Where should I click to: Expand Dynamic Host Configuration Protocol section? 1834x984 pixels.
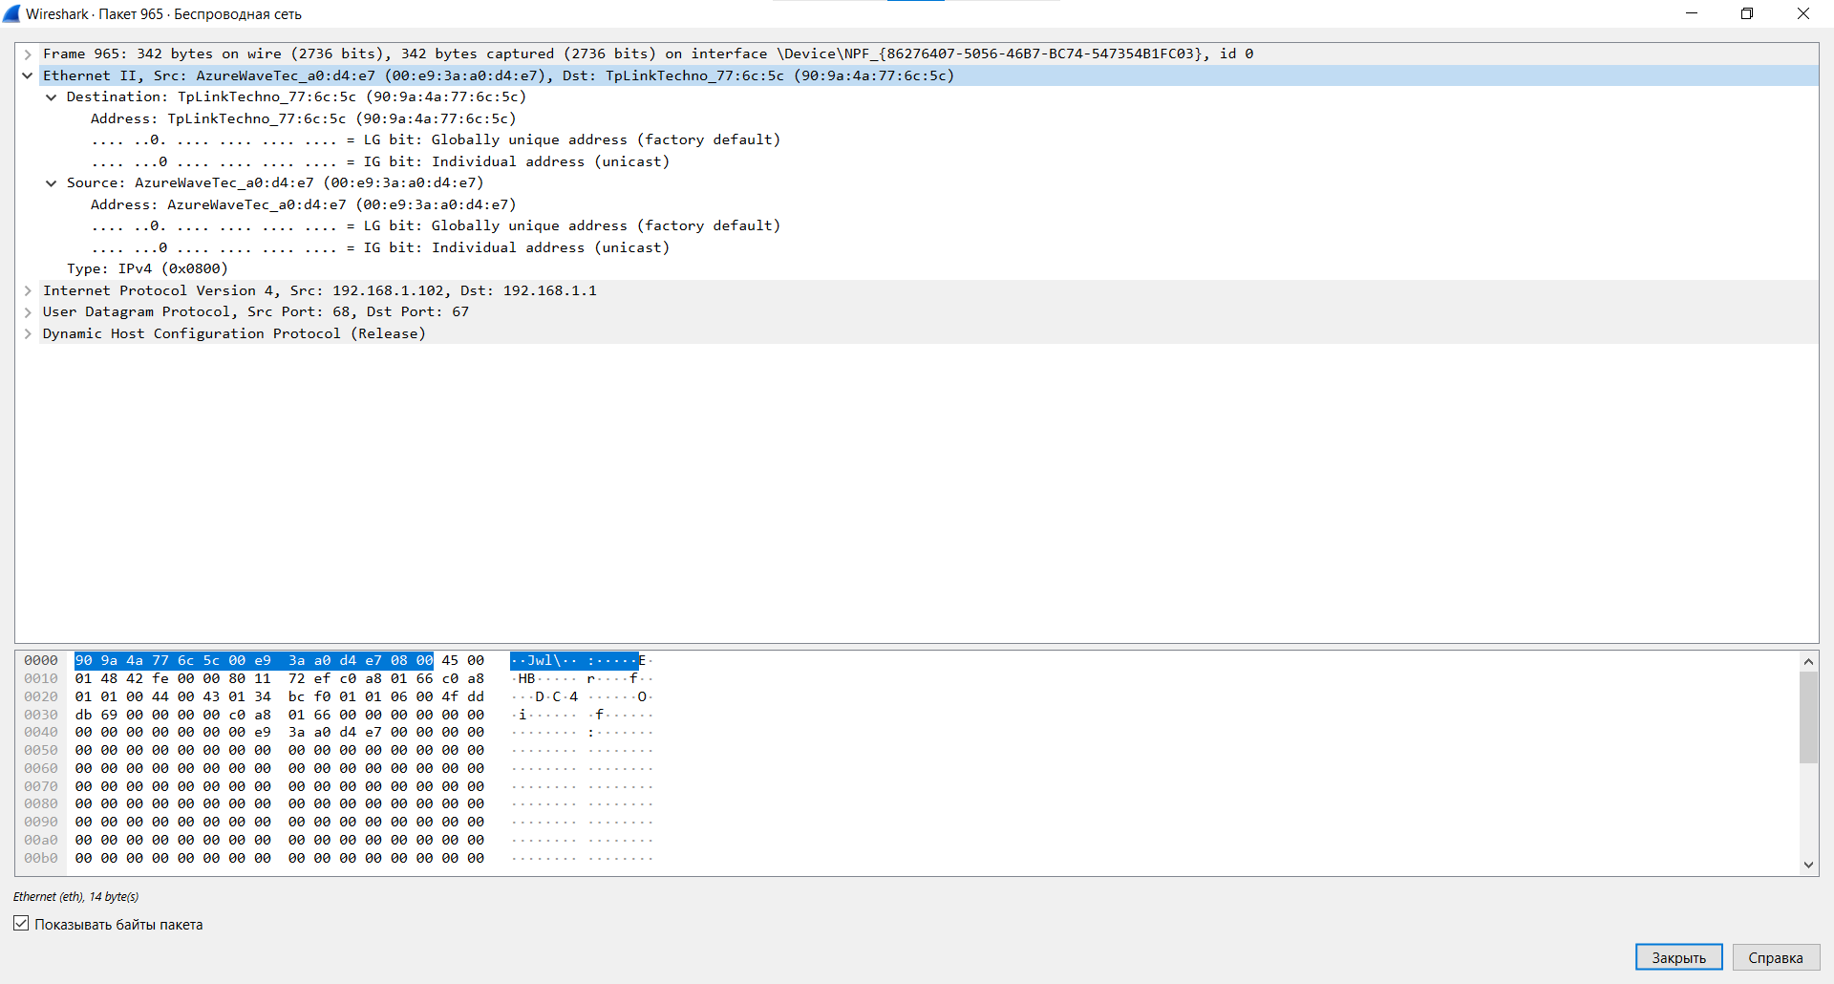[x=28, y=333]
